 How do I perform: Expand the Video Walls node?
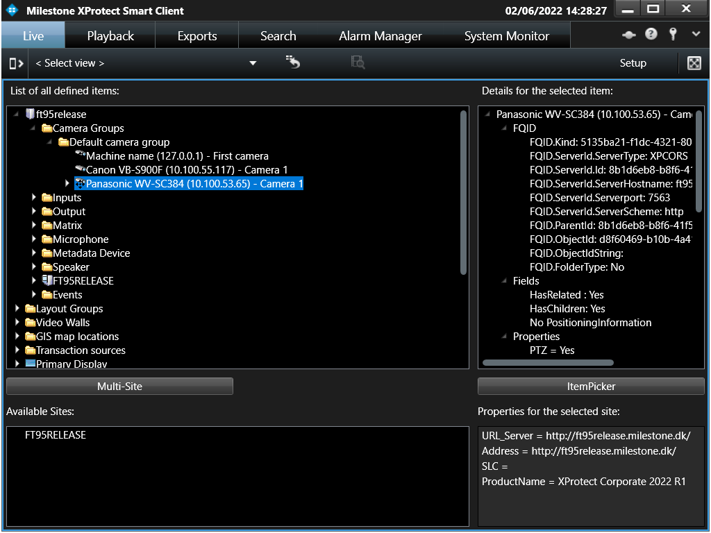[x=17, y=323]
